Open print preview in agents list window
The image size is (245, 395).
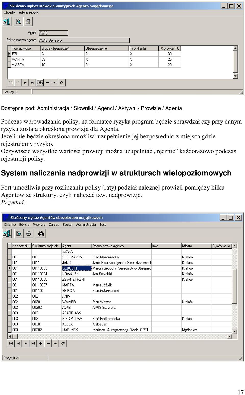[19, 233]
